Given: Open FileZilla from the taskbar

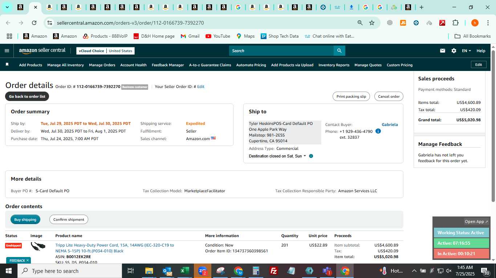Looking at the screenshot, I should click(x=274, y=271).
